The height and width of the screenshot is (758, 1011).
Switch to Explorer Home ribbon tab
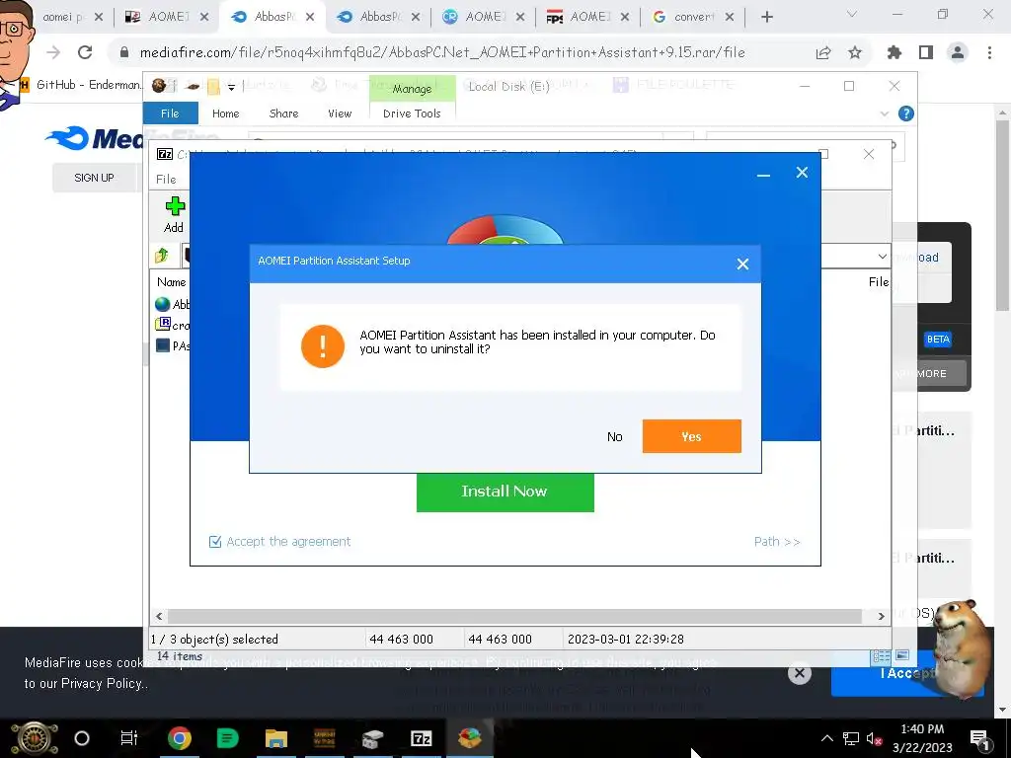tap(226, 114)
